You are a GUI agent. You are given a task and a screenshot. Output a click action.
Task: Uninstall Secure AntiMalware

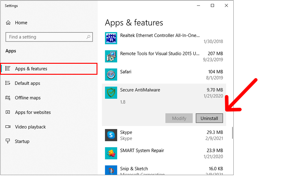click(209, 118)
